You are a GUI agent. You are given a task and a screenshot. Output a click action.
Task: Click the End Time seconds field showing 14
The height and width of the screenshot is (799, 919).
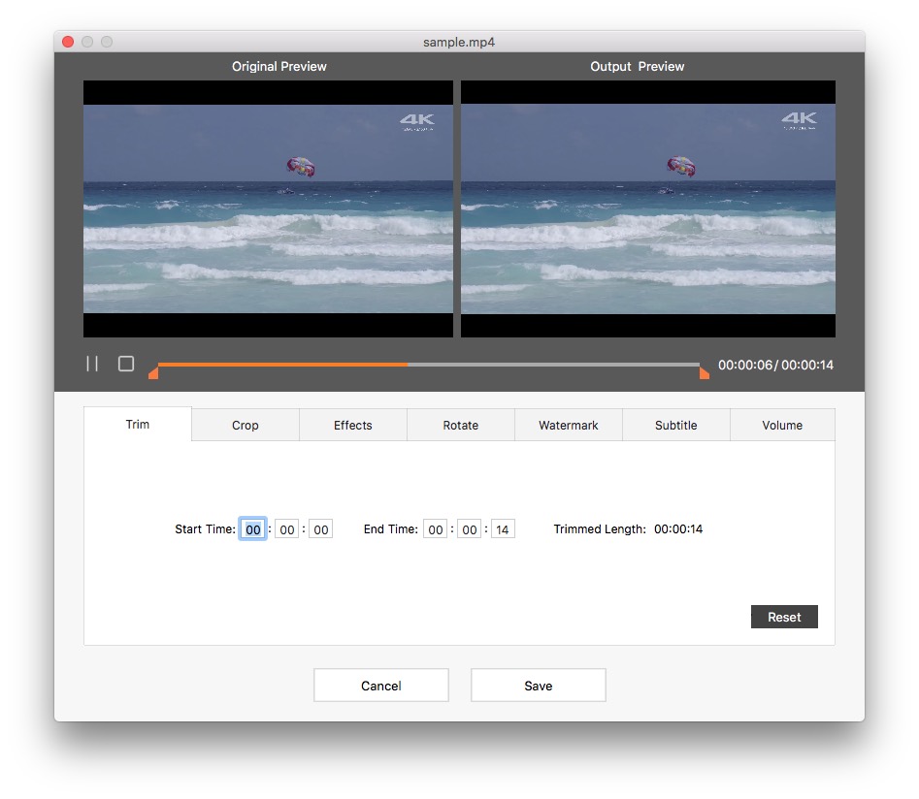pyautogui.click(x=502, y=528)
